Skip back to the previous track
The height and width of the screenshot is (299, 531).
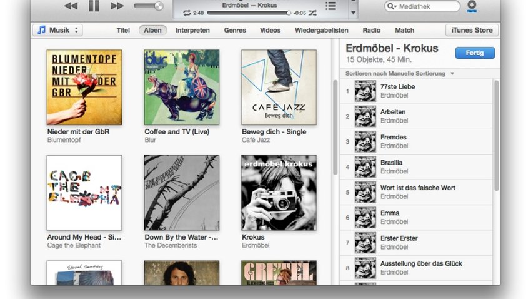pyautogui.click(x=71, y=6)
